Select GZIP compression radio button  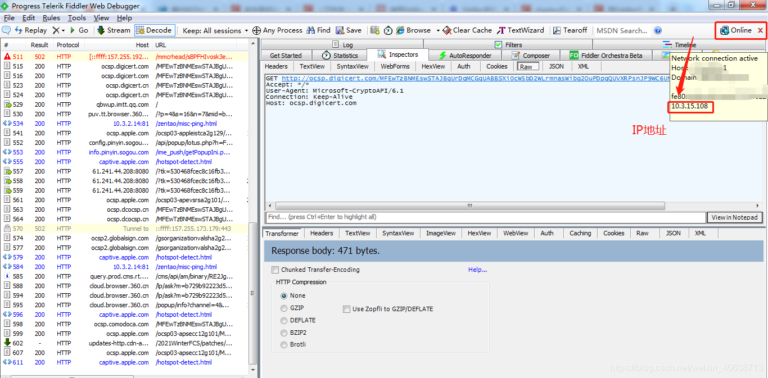tap(284, 308)
